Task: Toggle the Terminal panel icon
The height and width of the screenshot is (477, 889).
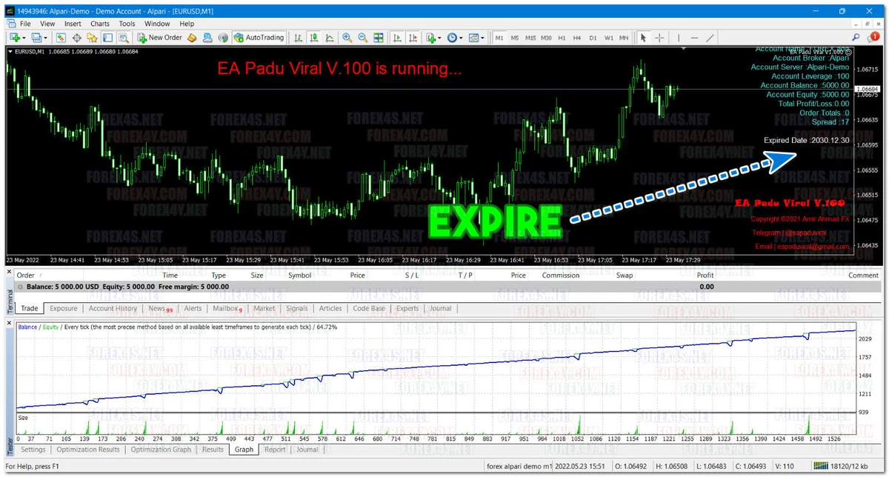Action: 107,38
